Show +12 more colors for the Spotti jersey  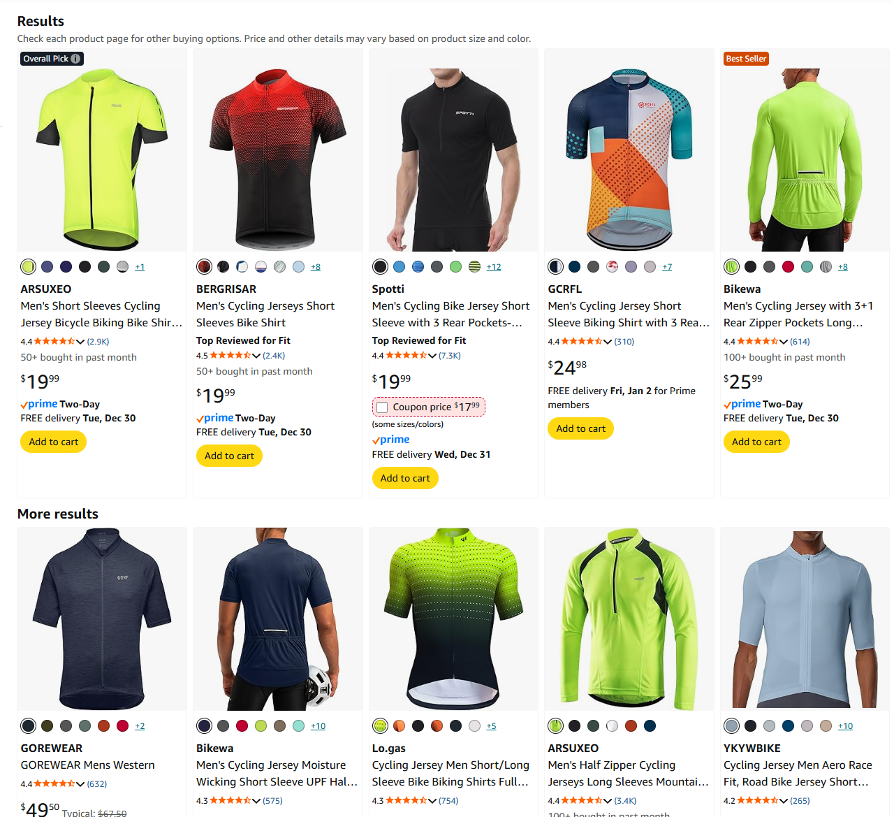click(x=494, y=267)
